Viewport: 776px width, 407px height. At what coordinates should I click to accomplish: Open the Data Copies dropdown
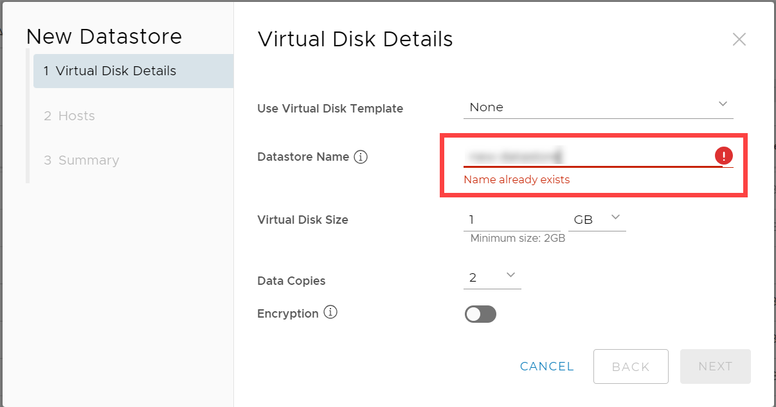click(x=492, y=278)
